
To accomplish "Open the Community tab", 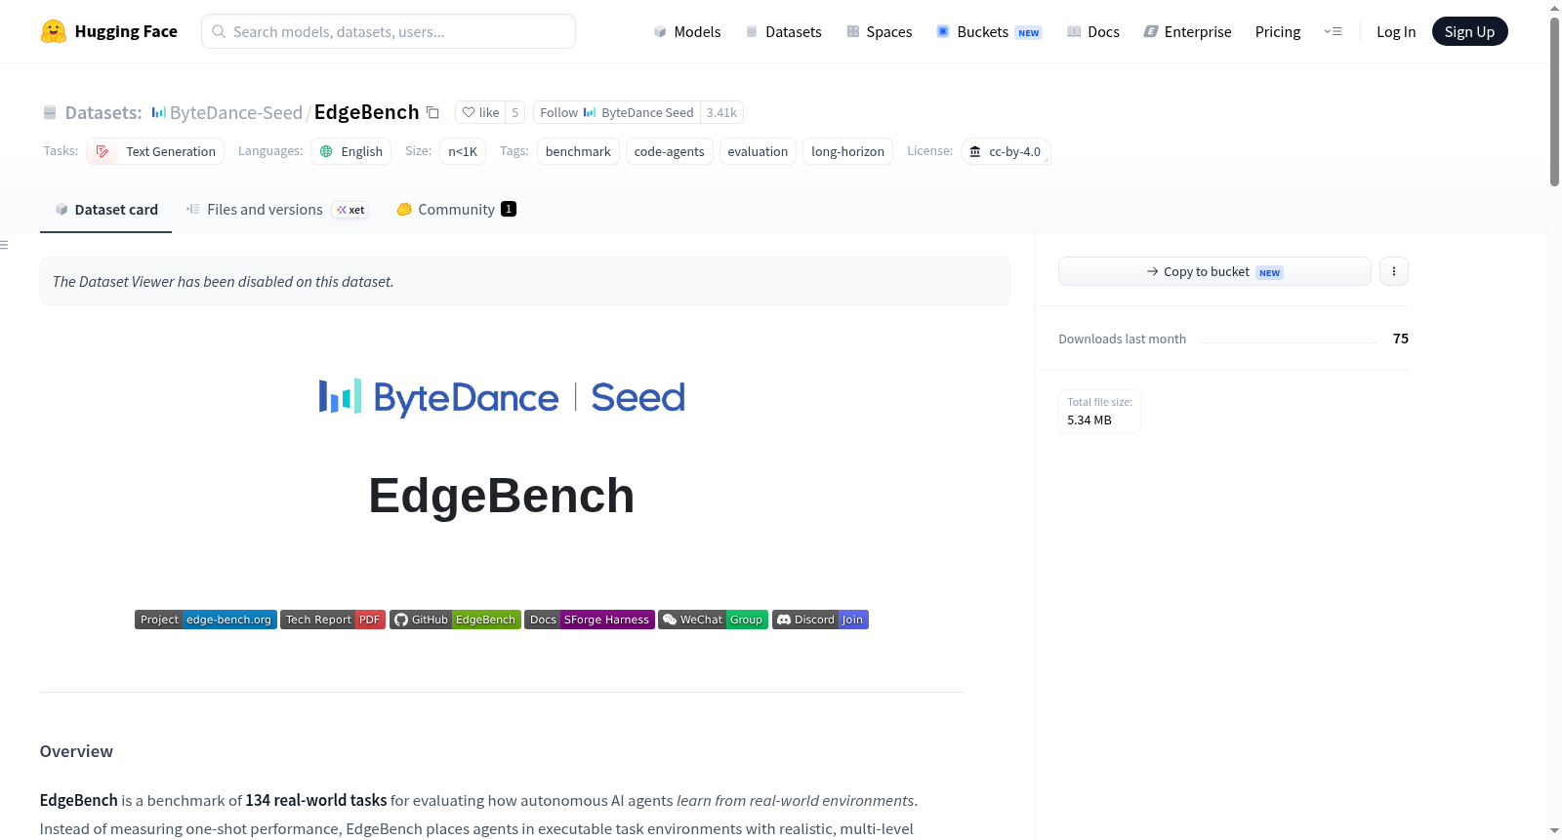I will click(x=456, y=209).
